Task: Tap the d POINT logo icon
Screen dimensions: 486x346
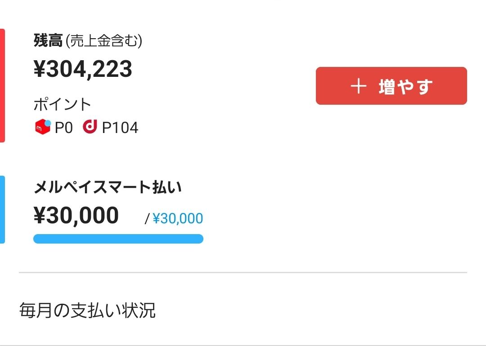Action: [90, 127]
